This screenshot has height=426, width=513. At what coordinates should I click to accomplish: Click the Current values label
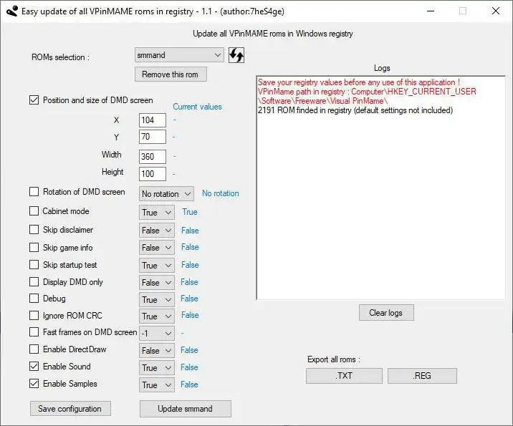click(x=197, y=107)
